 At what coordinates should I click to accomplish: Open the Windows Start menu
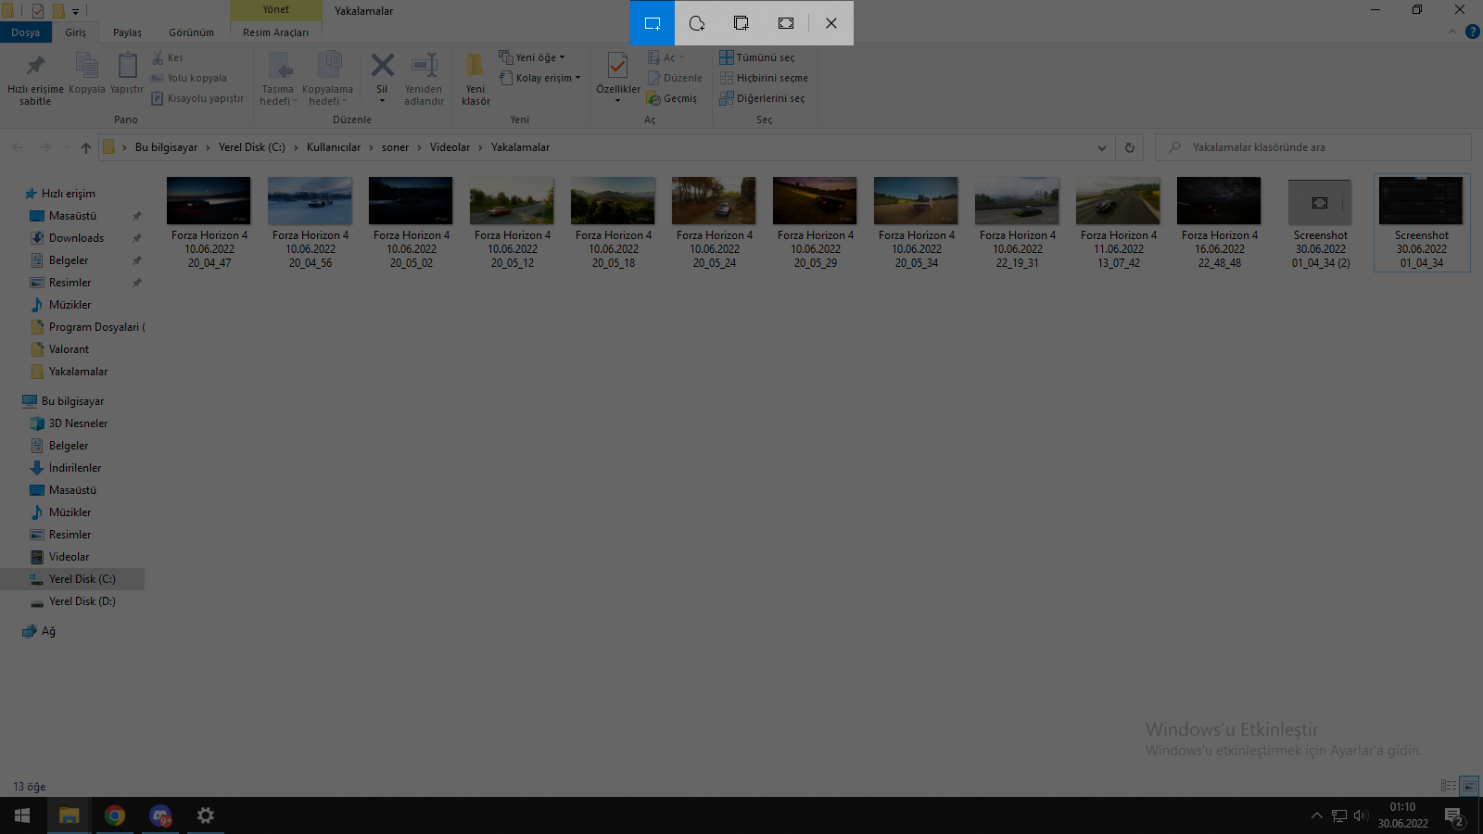(x=22, y=815)
